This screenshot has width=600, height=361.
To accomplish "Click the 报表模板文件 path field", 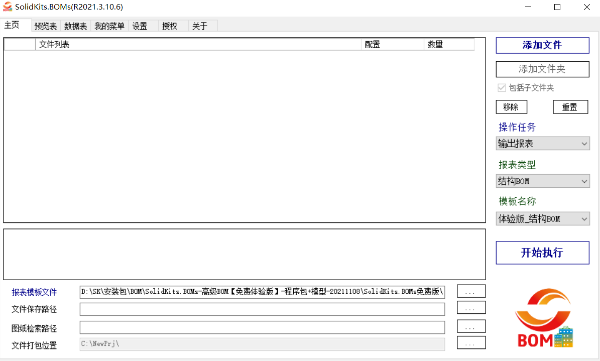I will (262, 292).
